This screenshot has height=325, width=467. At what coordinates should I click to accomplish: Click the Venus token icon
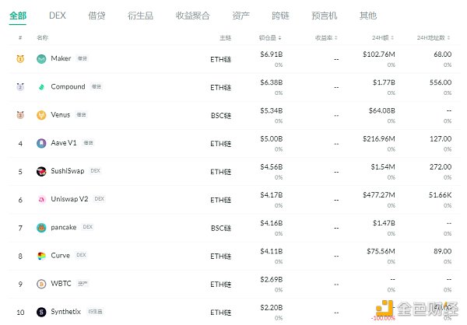tap(41, 115)
